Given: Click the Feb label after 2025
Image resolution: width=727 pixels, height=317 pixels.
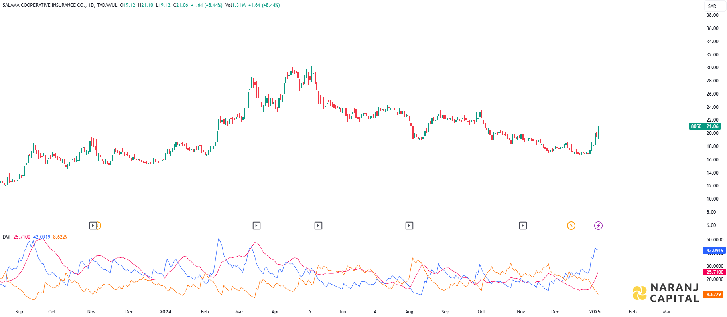Looking at the screenshot, I should [632, 312].
